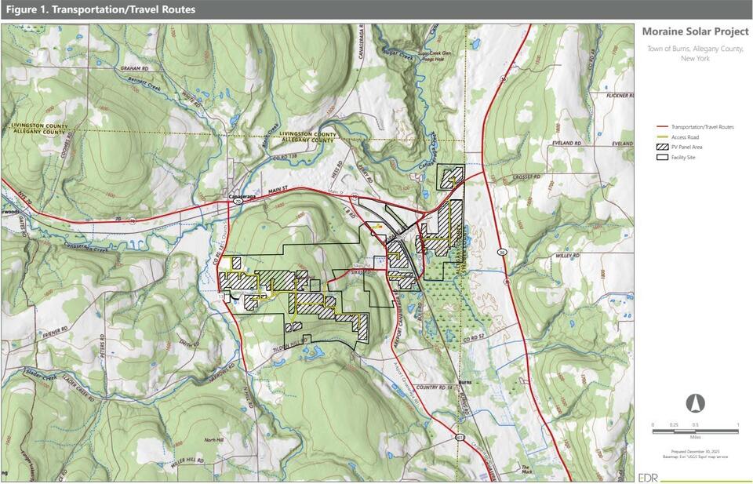The height and width of the screenshot is (484, 753).
Task: Click 'Town of Burns, Allegany County' subtitle
Action: (x=695, y=49)
